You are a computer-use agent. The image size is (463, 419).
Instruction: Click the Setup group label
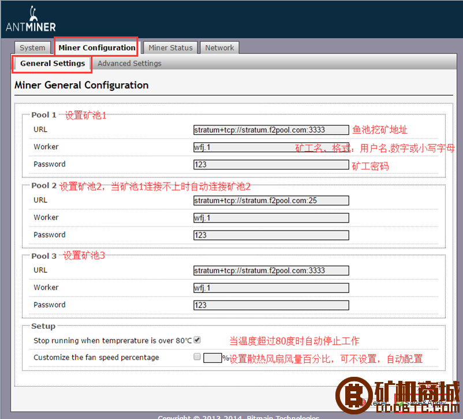point(43,326)
